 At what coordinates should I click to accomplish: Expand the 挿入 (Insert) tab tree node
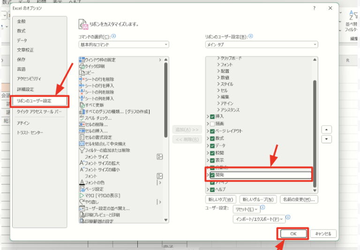[208, 116]
